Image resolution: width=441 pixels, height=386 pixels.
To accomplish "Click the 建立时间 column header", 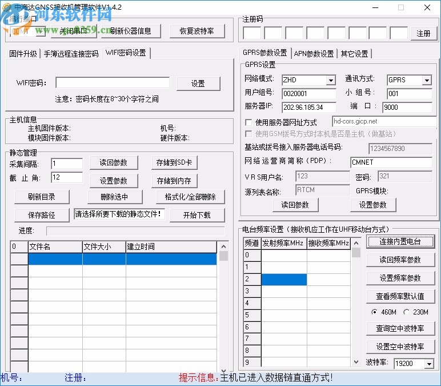I will coord(171,246).
